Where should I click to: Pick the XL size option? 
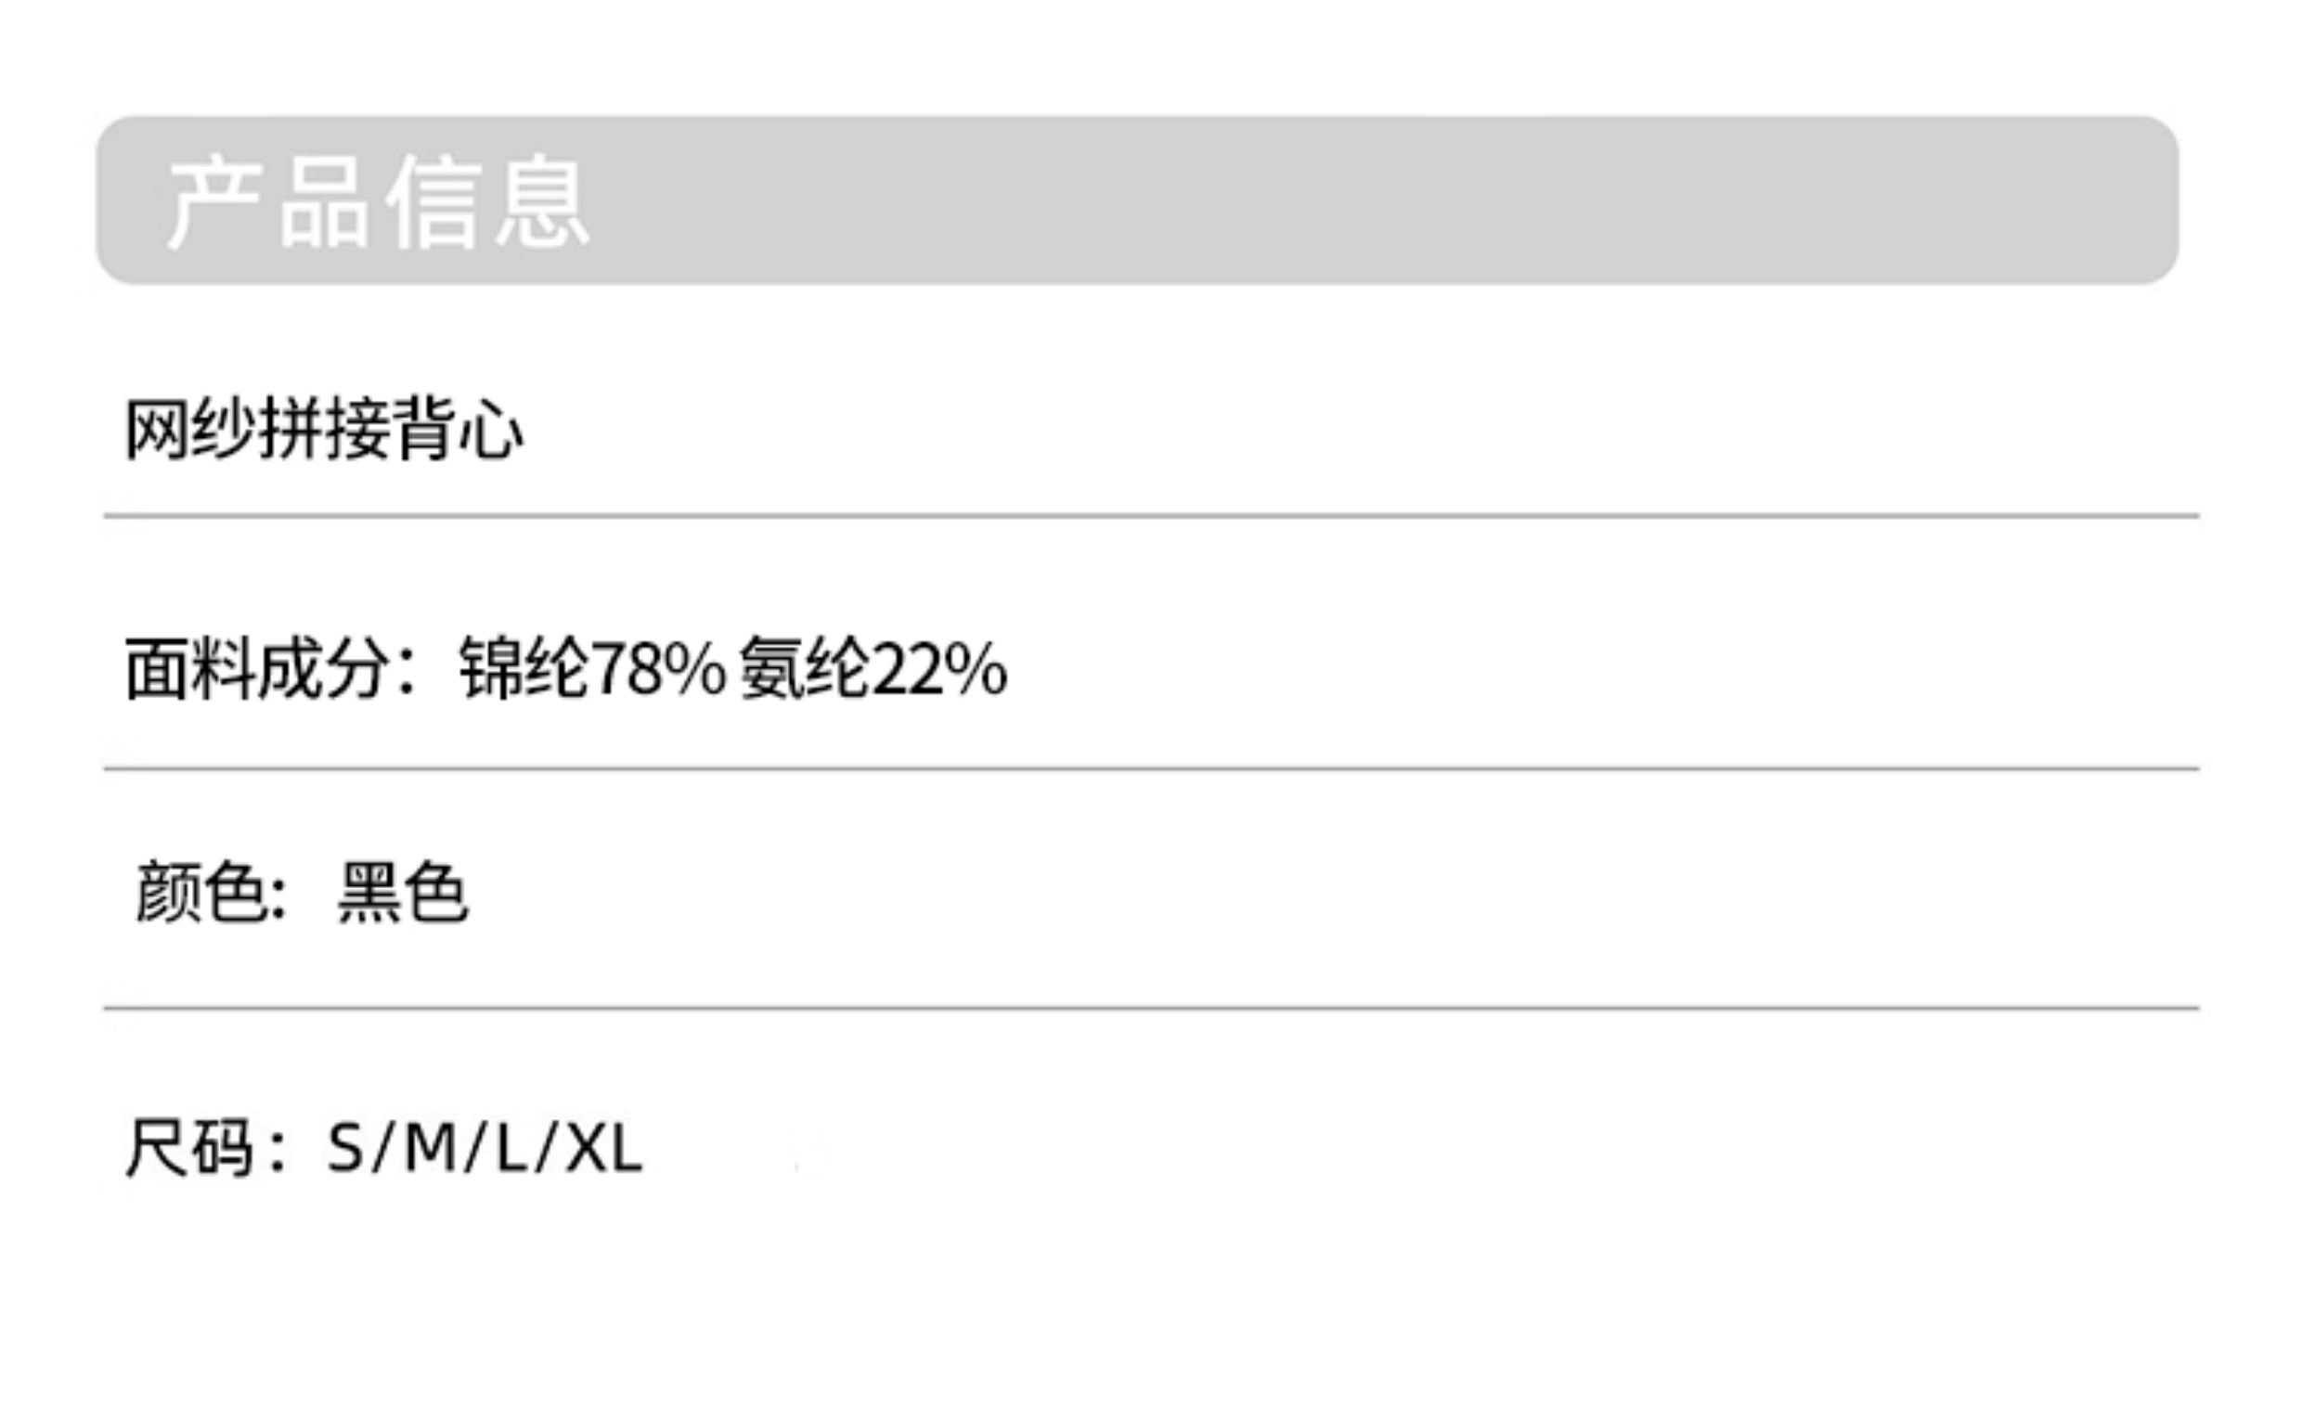pyautogui.click(x=605, y=1147)
